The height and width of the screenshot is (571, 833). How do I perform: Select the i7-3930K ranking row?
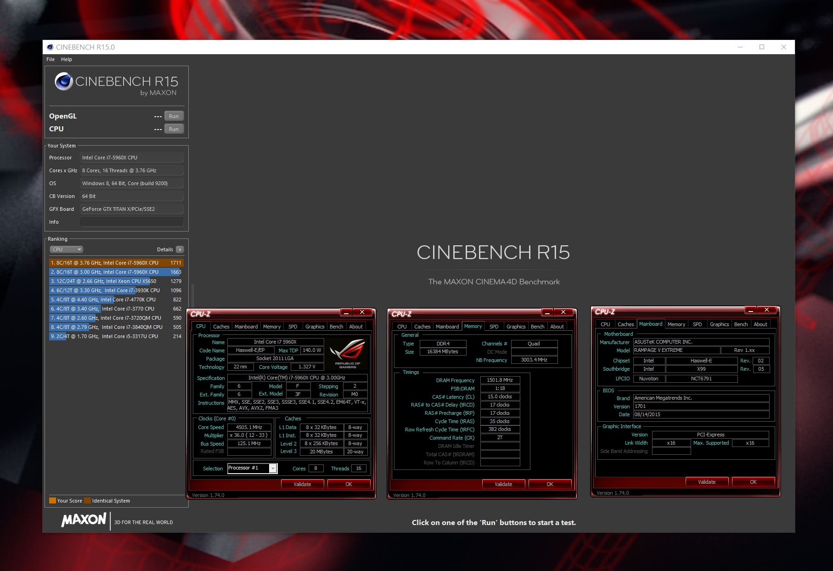pyautogui.click(x=116, y=290)
